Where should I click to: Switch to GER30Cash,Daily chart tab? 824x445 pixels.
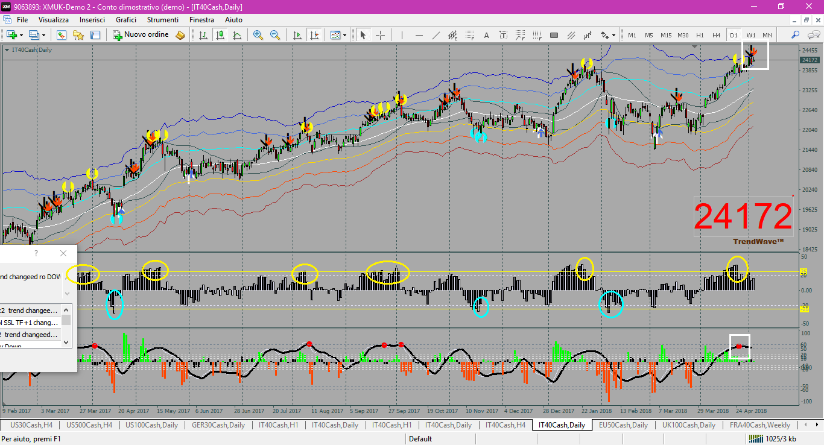[x=218, y=425]
